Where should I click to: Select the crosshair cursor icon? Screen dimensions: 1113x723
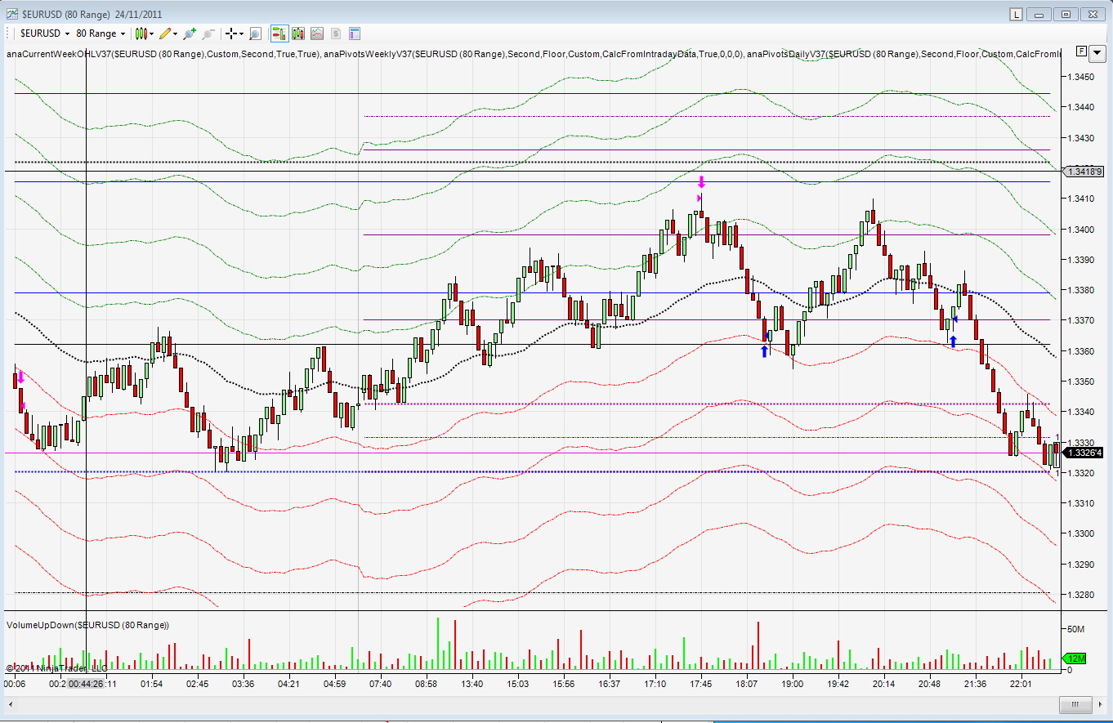pyautogui.click(x=231, y=33)
